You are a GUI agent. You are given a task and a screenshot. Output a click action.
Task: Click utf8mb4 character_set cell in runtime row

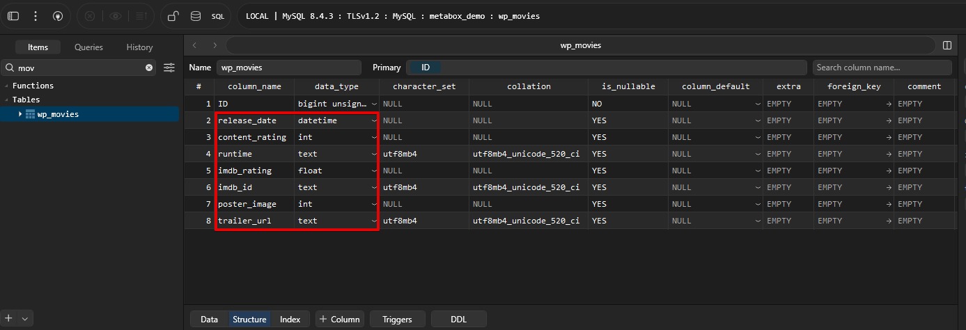coord(424,154)
